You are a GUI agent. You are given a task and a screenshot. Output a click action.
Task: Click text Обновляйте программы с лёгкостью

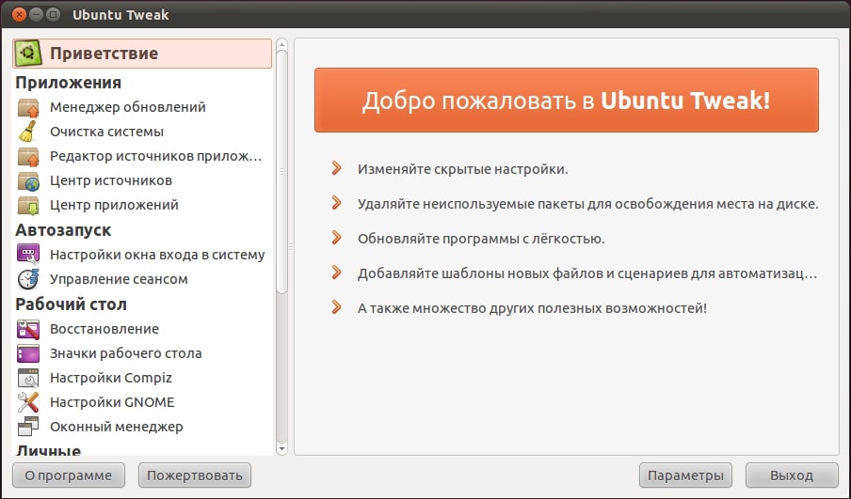tap(481, 239)
